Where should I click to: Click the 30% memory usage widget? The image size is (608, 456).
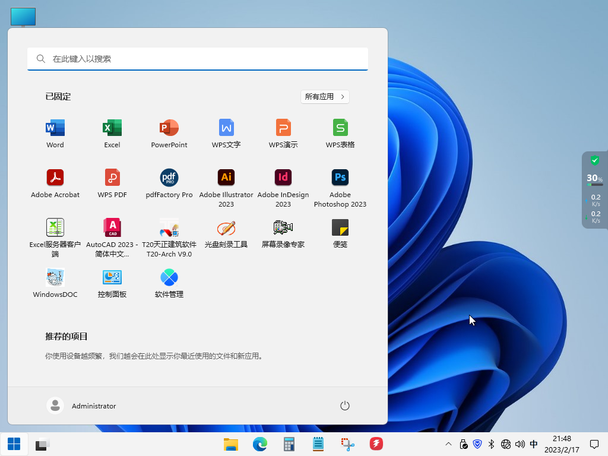[x=595, y=179]
